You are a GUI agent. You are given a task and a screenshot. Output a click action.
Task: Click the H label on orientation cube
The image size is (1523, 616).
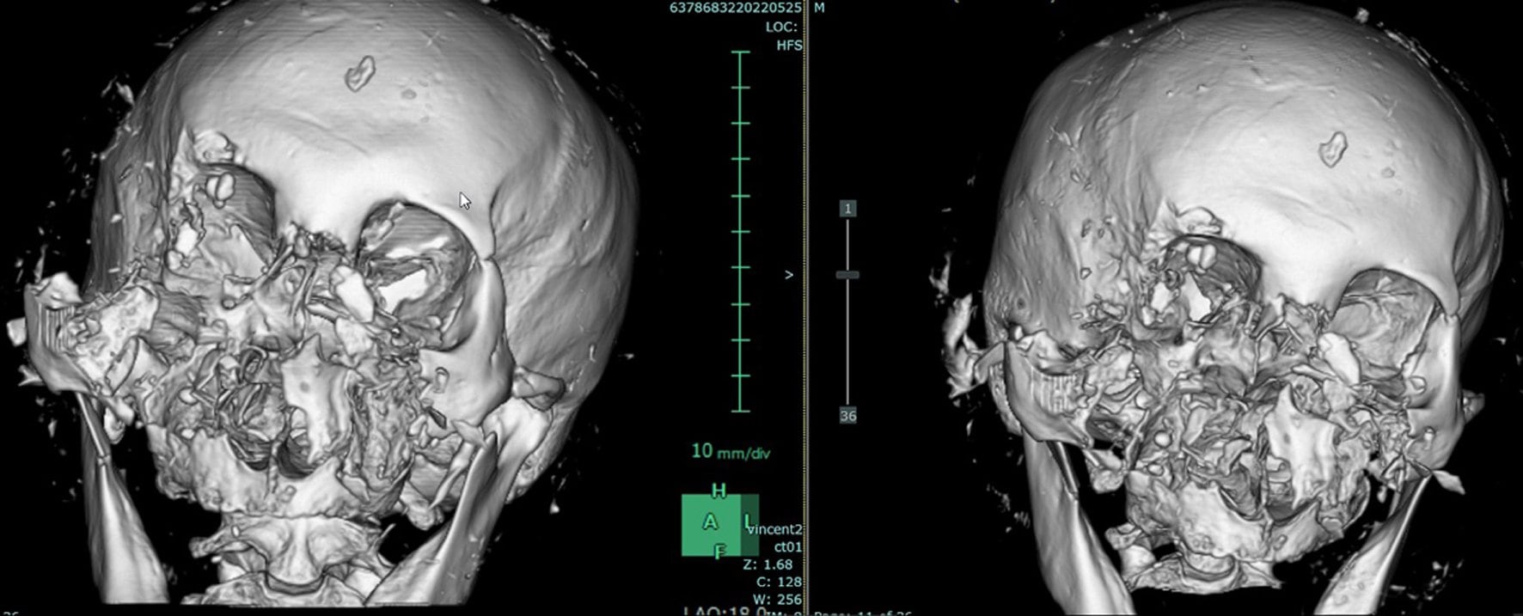pos(719,491)
